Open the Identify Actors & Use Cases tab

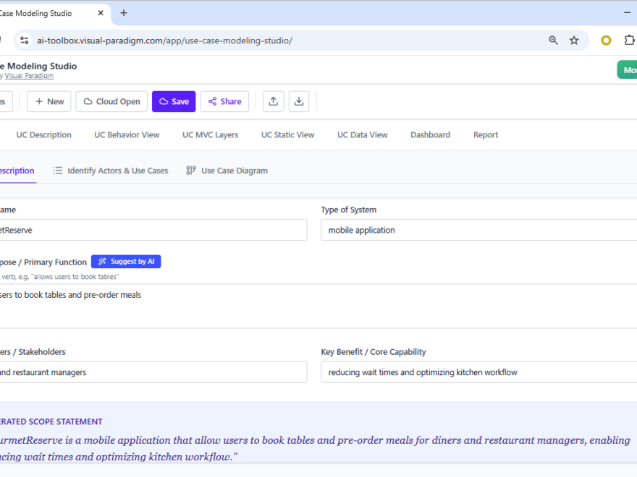point(117,171)
